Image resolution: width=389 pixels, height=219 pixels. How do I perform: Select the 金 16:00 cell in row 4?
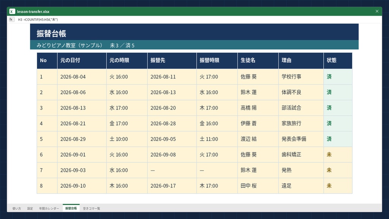[217, 124]
